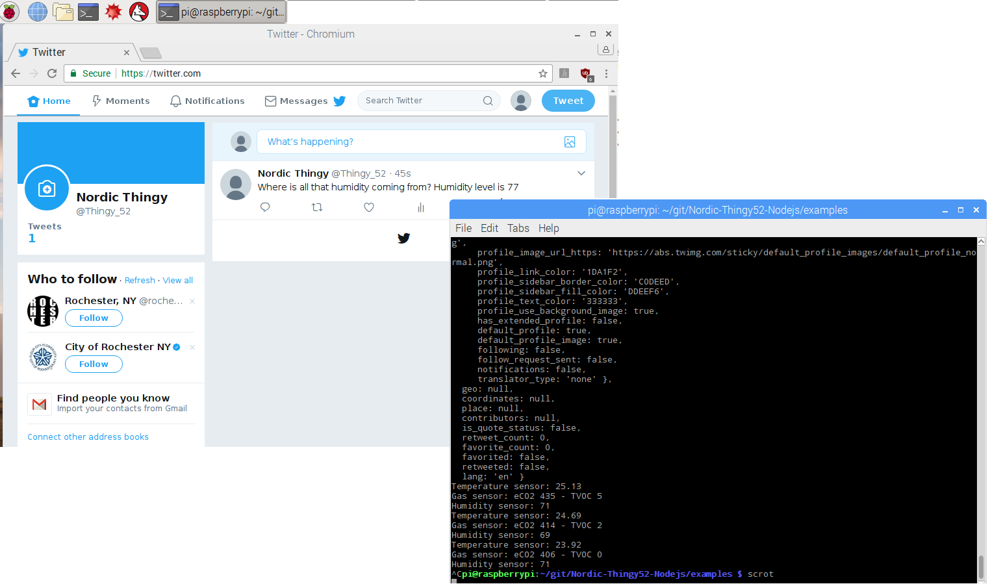Screen dimensions: 988x584
Task: Click the gray extension icon beside the star
Action: click(x=564, y=73)
